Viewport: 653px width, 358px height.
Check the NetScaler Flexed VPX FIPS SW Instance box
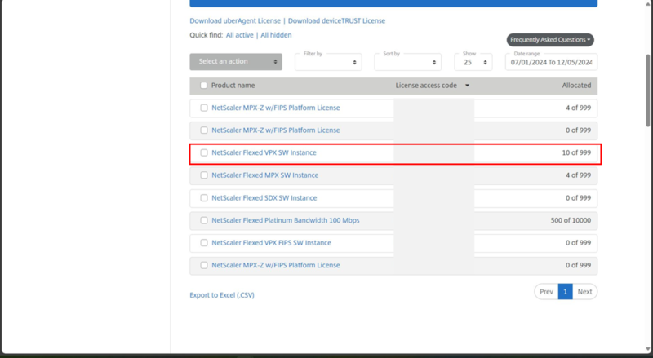click(203, 243)
